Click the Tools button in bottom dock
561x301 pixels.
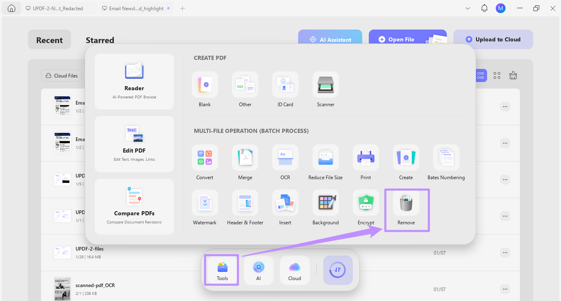[x=222, y=270]
